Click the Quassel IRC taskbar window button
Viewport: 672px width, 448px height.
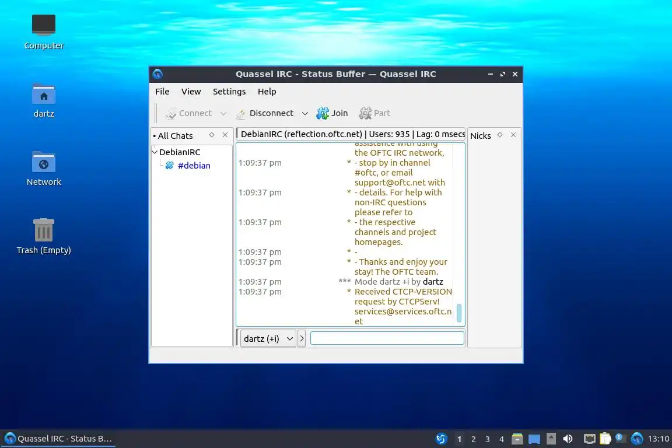(x=58, y=439)
